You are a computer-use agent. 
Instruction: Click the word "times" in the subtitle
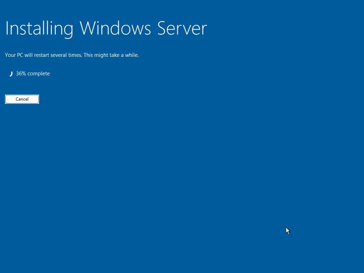tap(75, 55)
